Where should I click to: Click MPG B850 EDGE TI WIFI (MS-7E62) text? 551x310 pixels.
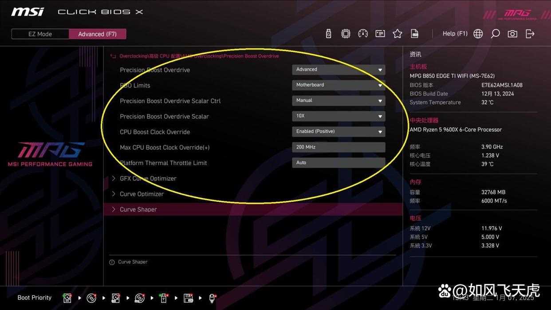452,76
